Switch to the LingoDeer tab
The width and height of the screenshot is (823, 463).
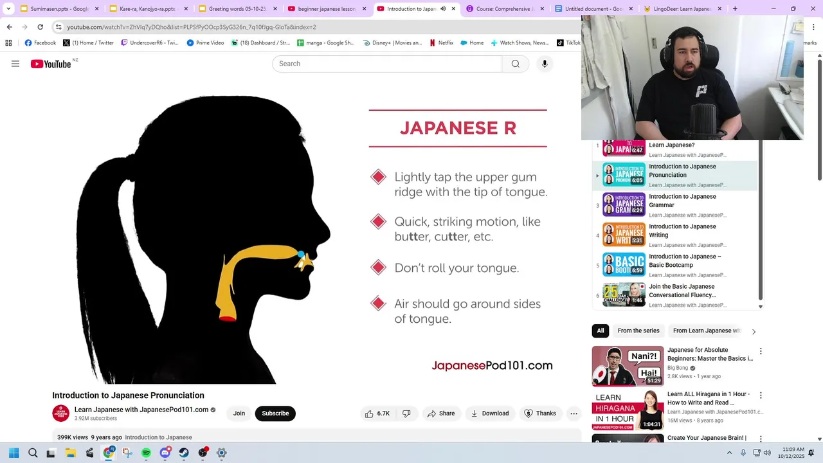683,9
